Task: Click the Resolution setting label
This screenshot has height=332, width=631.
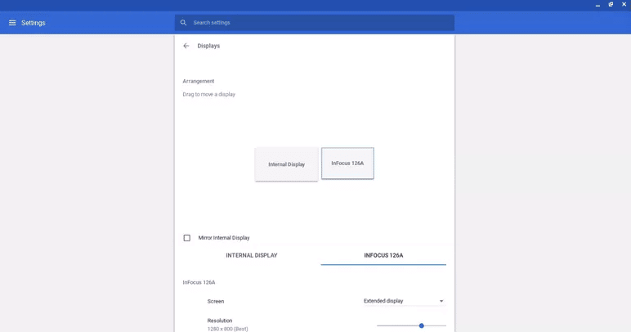Action: [x=220, y=321]
